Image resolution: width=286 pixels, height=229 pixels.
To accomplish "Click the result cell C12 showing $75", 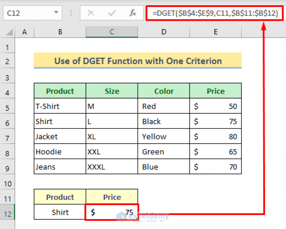I will coord(112,212).
